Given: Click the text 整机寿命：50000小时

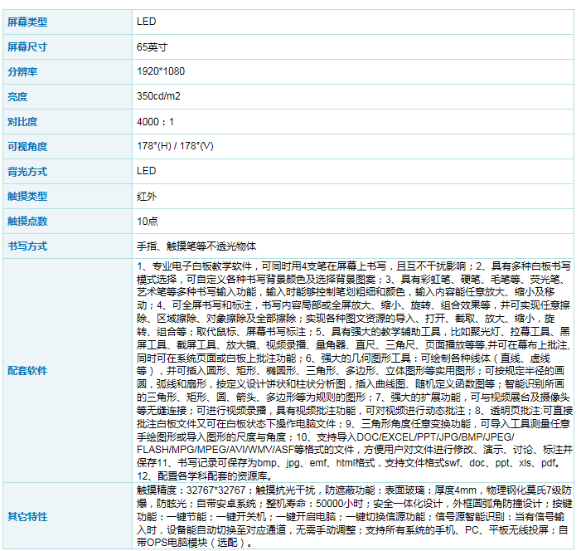Looking at the screenshot, I should coord(314,504).
